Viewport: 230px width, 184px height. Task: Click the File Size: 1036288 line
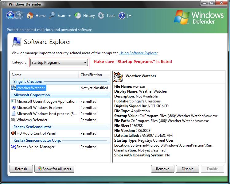(128, 126)
